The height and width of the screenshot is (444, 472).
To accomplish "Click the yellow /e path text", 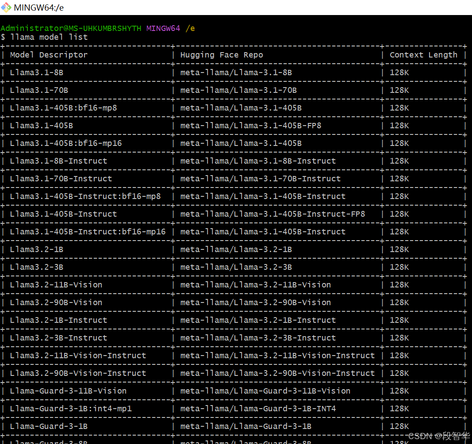I will point(190,29).
